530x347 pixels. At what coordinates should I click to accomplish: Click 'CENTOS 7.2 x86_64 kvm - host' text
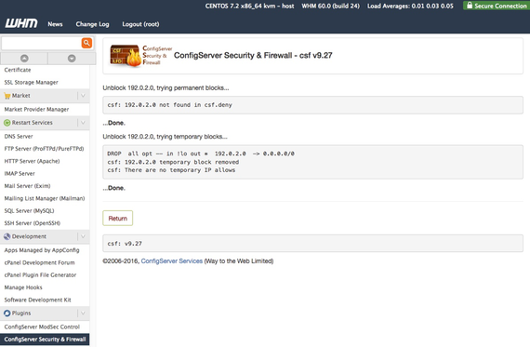pos(249,6)
